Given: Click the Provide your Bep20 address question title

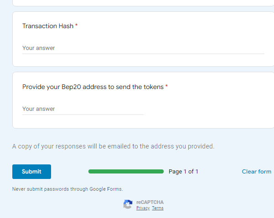Looking at the screenshot, I should click(93, 87).
